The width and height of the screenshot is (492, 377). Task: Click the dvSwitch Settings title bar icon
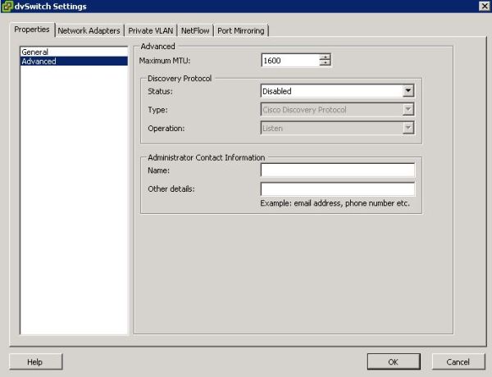[7, 7]
